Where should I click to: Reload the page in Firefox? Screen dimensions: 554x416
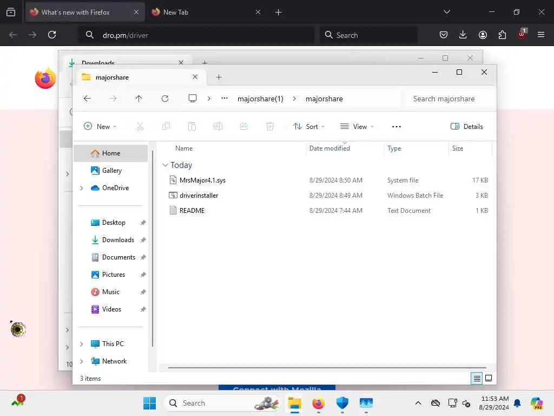52,35
